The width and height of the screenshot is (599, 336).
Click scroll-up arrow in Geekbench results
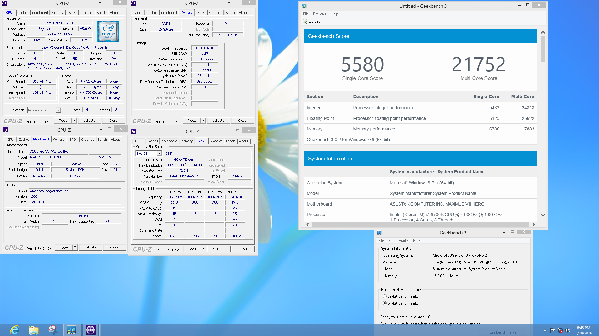pyautogui.click(x=543, y=32)
